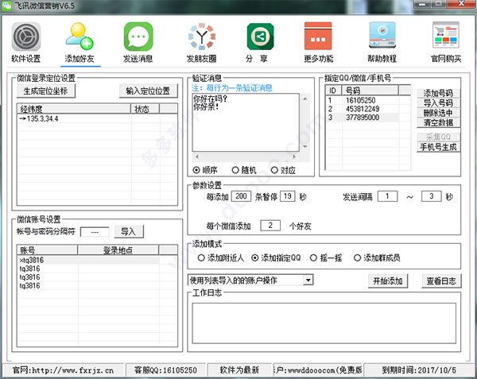The image size is (477, 379).
Task: Click 导入 account import button
Action: 128,231
